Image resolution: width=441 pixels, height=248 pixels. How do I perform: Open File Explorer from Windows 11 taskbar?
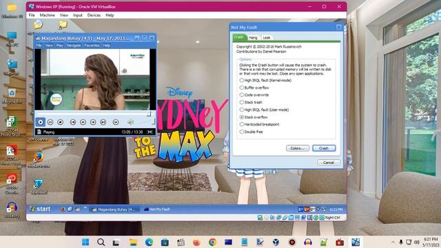pos(133,242)
